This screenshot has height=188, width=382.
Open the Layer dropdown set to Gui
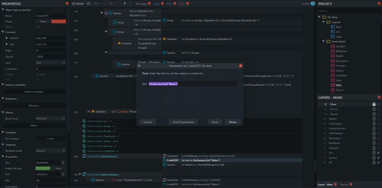51,63
